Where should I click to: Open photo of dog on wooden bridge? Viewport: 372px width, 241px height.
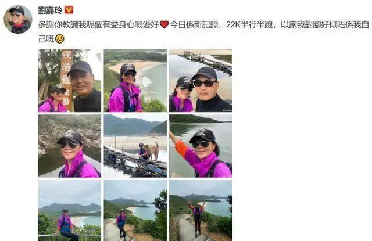click(x=135, y=146)
